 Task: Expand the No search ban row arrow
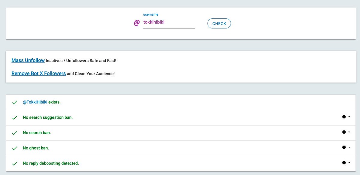tap(349, 132)
